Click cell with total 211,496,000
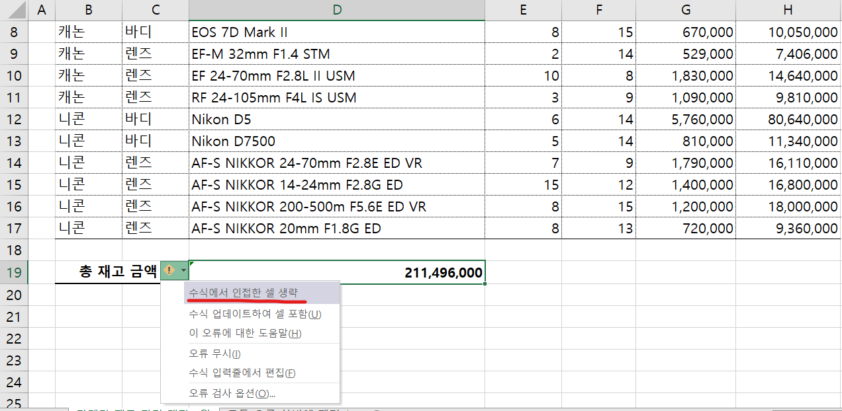 (x=337, y=272)
